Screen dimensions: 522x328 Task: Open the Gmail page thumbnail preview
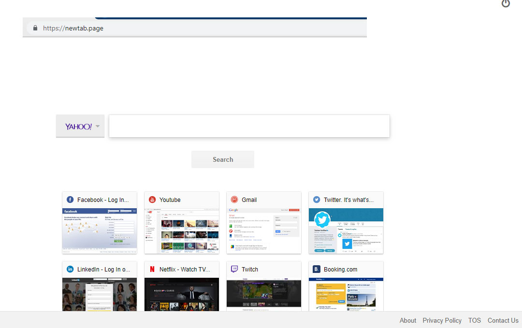tap(264, 231)
